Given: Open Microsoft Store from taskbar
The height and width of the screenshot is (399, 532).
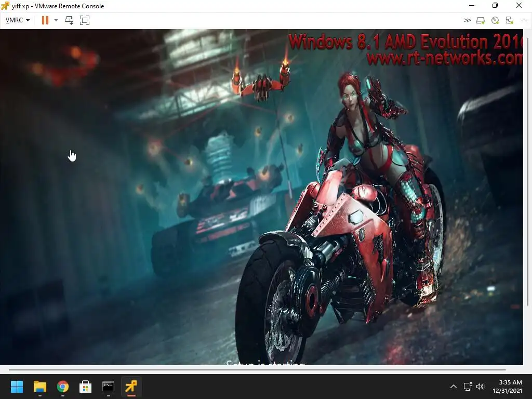Looking at the screenshot, I should 86,387.
